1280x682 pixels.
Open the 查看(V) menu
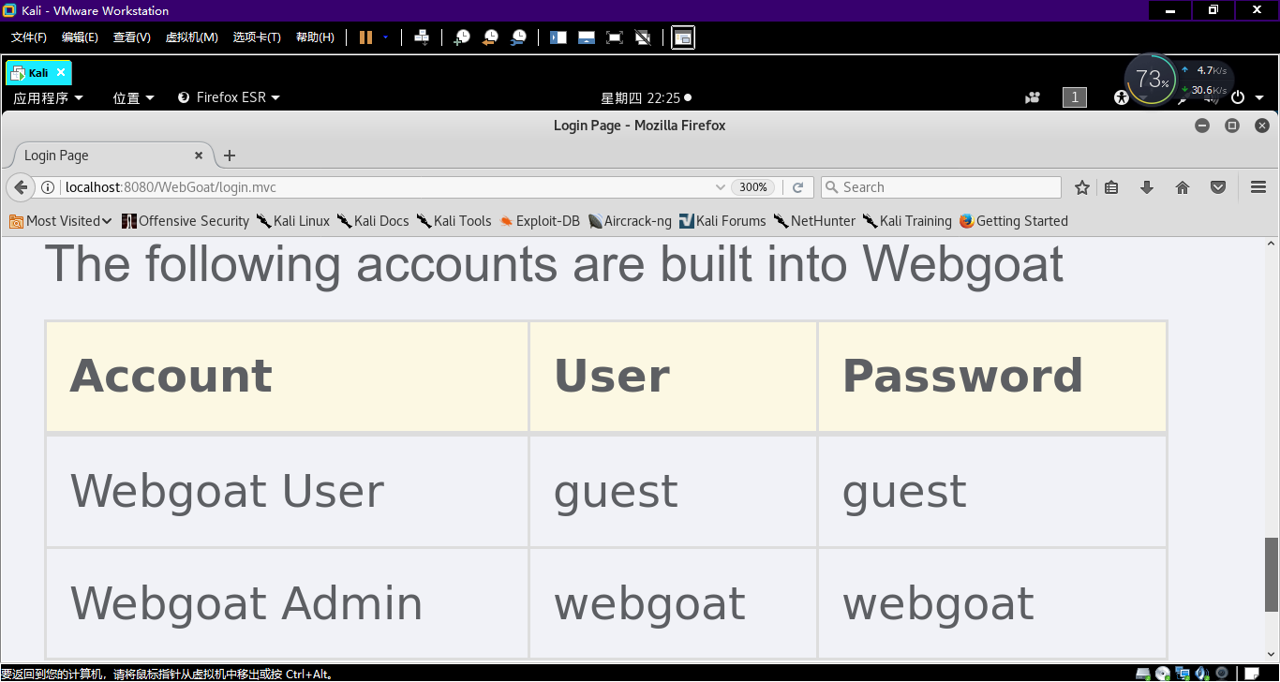point(131,37)
